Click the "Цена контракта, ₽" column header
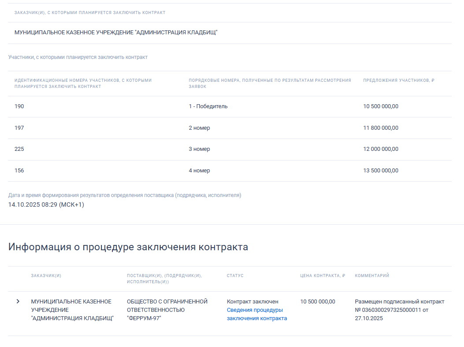This screenshot has width=464, height=347. coord(323,276)
